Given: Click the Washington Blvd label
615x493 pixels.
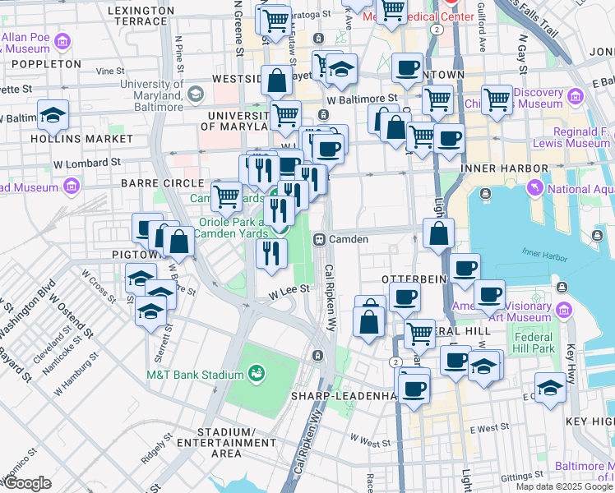Looking at the screenshot, I should pos(27,308).
